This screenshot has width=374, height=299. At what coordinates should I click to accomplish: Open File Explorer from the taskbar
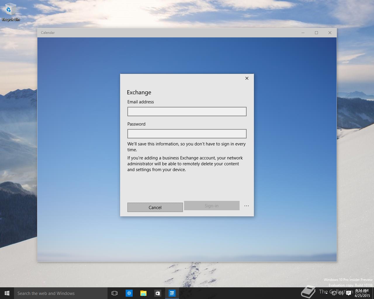[143, 293]
